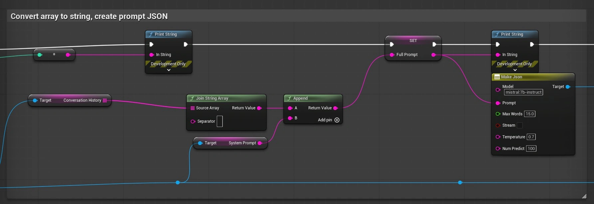Click the Num Predict pin on Make Json
The height and width of the screenshot is (204, 594).
[498, 149]
